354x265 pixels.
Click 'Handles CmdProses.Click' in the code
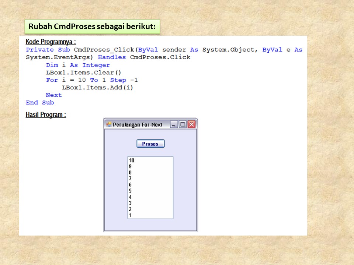pyautogui.click(x=144, y=57)
